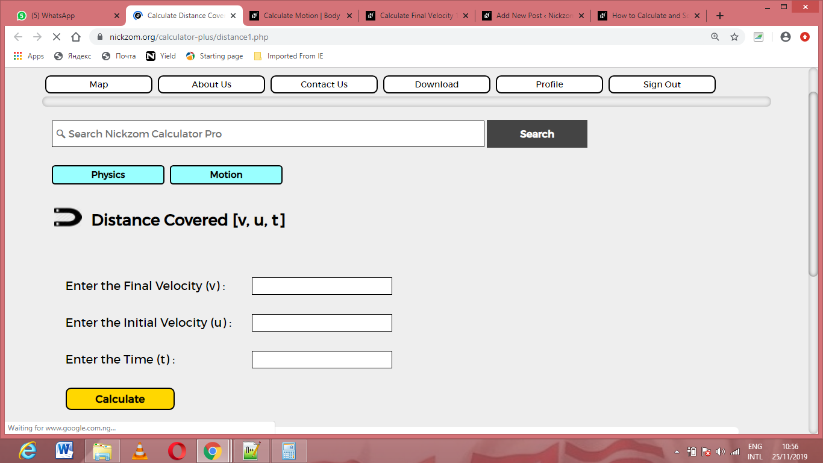The width and height of the screenshot is (823, 463).
Task: Go to the Physics category
Action: click(108, 175)
